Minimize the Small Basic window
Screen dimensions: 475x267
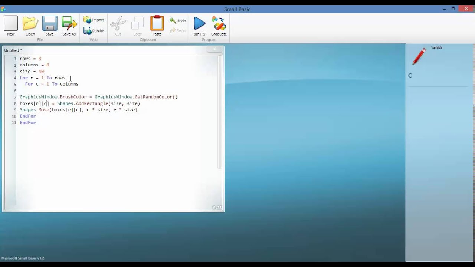445,9
